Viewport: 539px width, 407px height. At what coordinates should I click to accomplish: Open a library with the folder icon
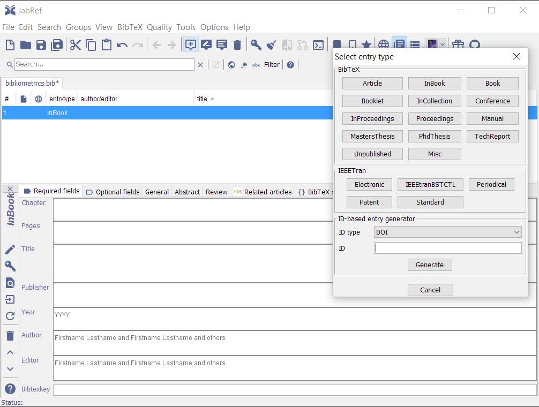coord(25,45)
